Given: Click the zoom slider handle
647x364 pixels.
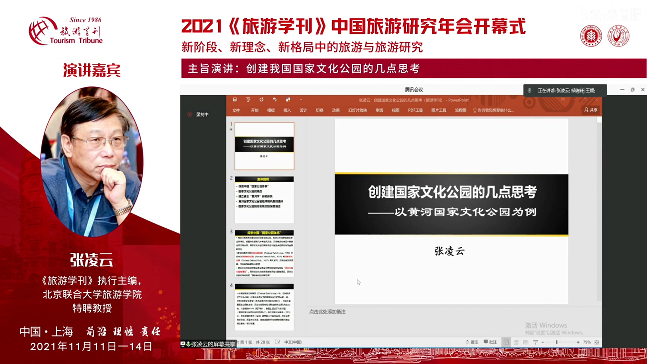Looking at the screenshot, I should pos(557,342).
